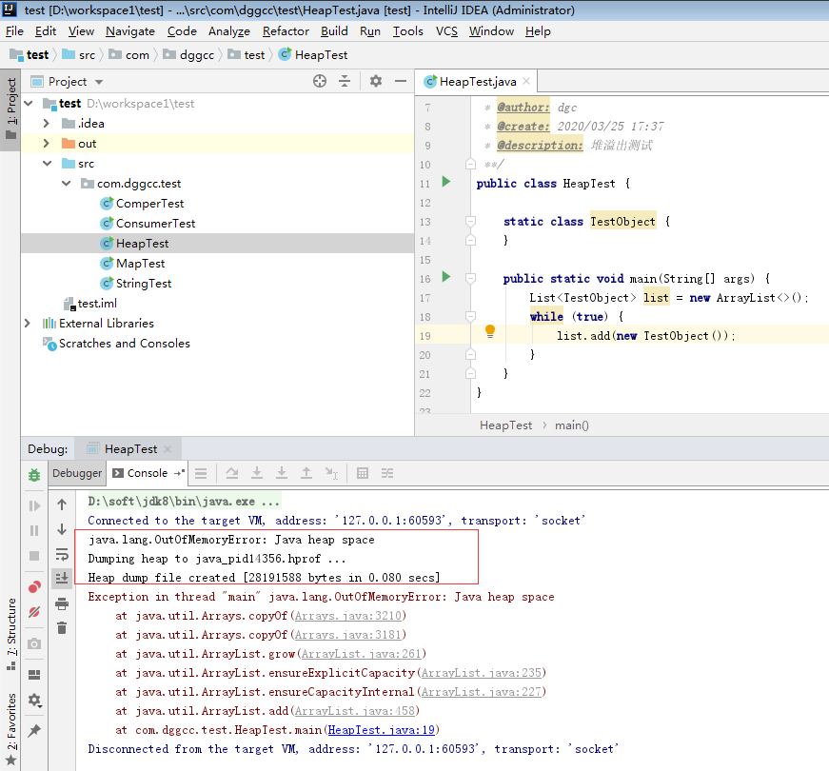Click the camera thread dump icon
Viewport: 829px width, 771px height.
tap(34, 643)
